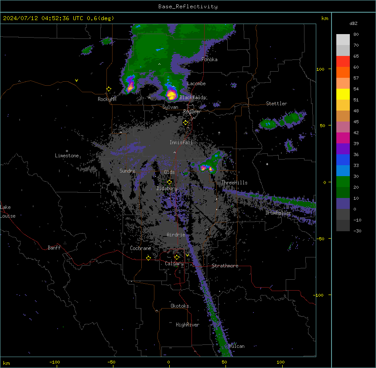Click the Blackfalds label

(192, 97)
